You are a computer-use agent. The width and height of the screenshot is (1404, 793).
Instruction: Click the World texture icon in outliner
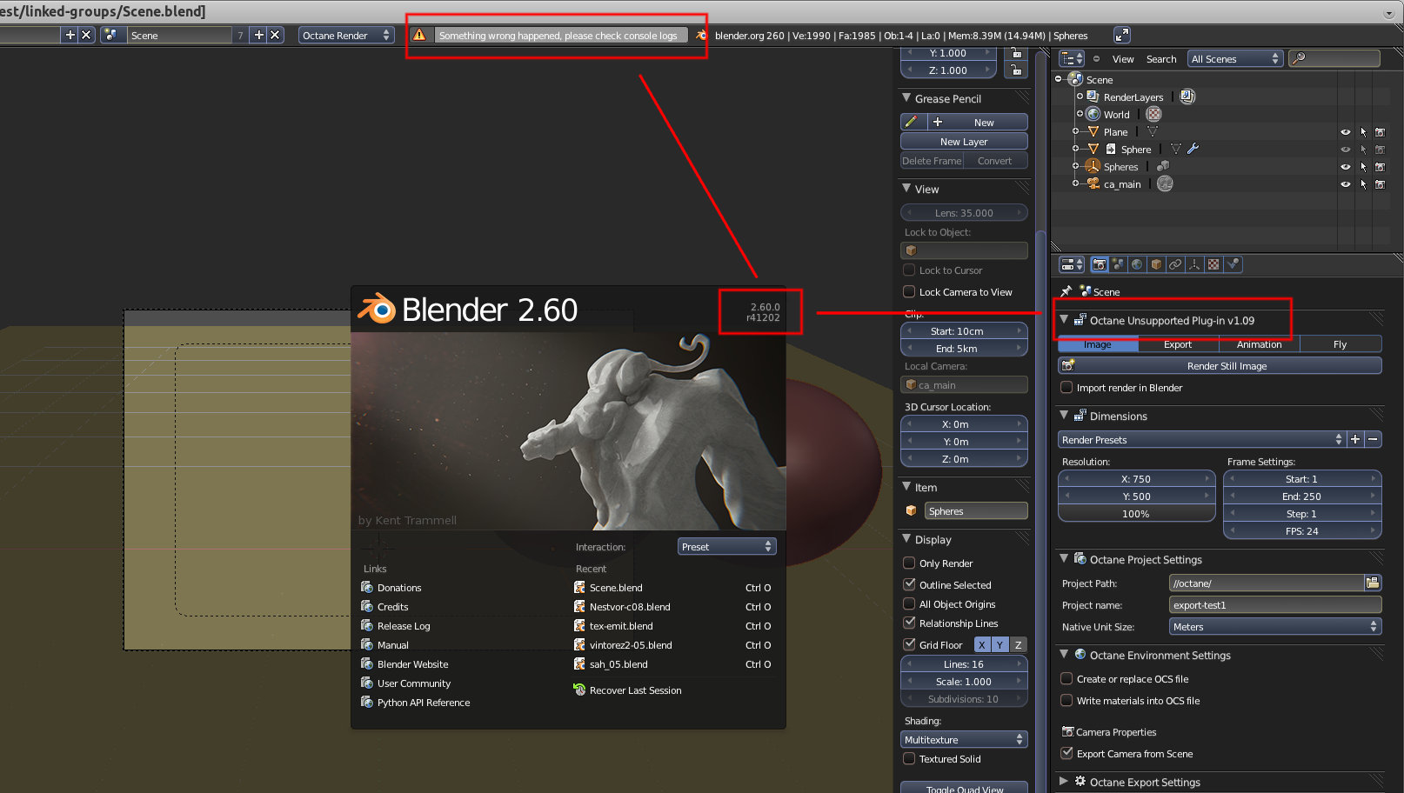pyautogui.click(x=1154, y=114)
